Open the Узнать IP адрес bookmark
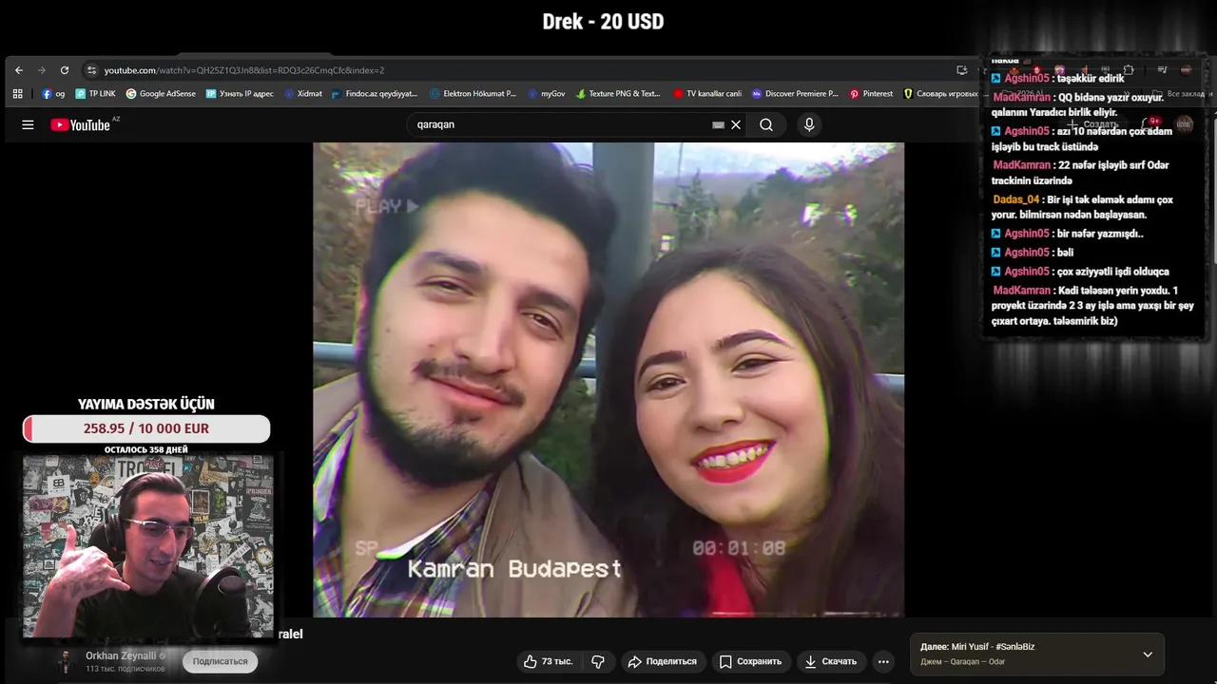Image resolution: width=1217 pixels, height=684 pixels. coord(240,94)
